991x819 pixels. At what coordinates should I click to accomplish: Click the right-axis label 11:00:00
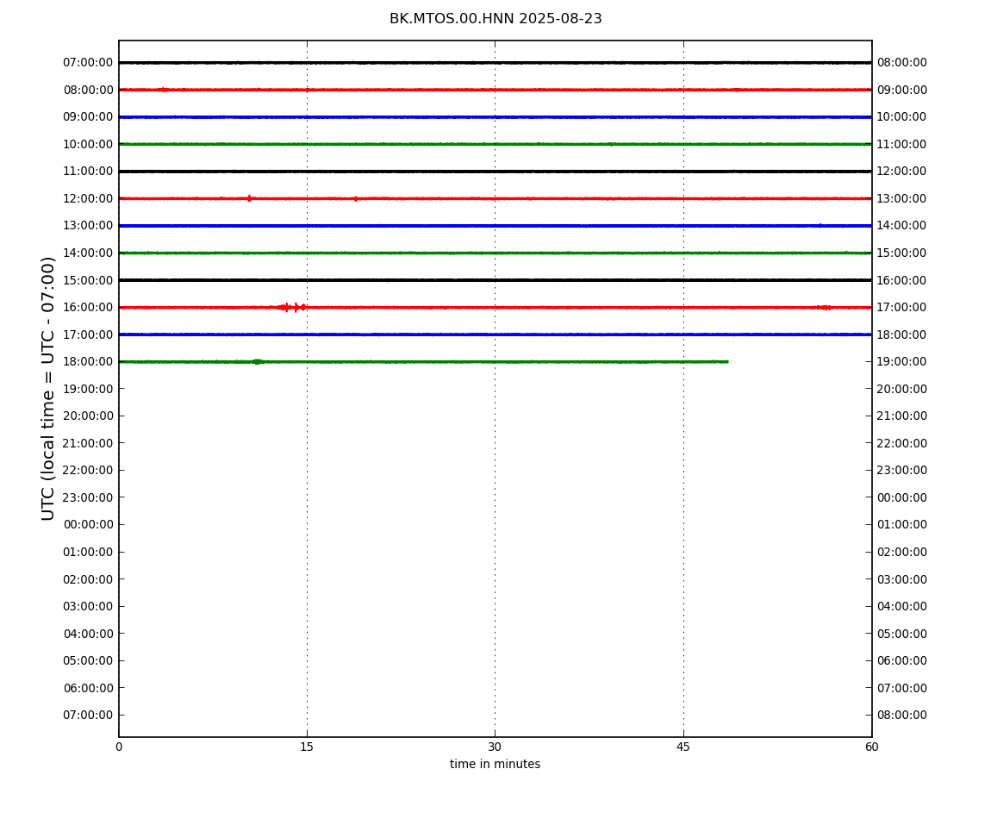tap(902, 144)
